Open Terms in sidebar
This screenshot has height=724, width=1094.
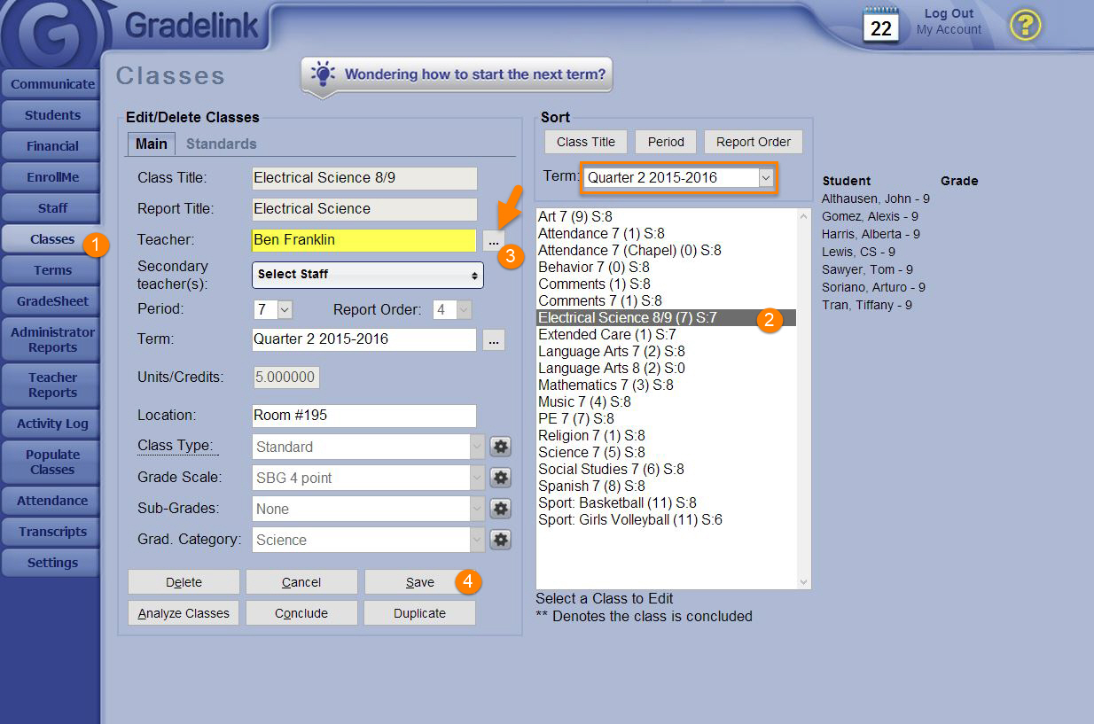52,270
